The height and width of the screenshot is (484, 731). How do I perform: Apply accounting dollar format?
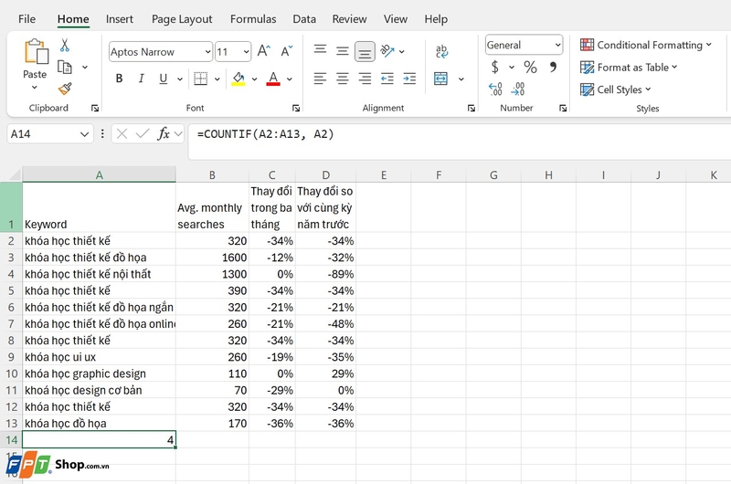point(495,67)
